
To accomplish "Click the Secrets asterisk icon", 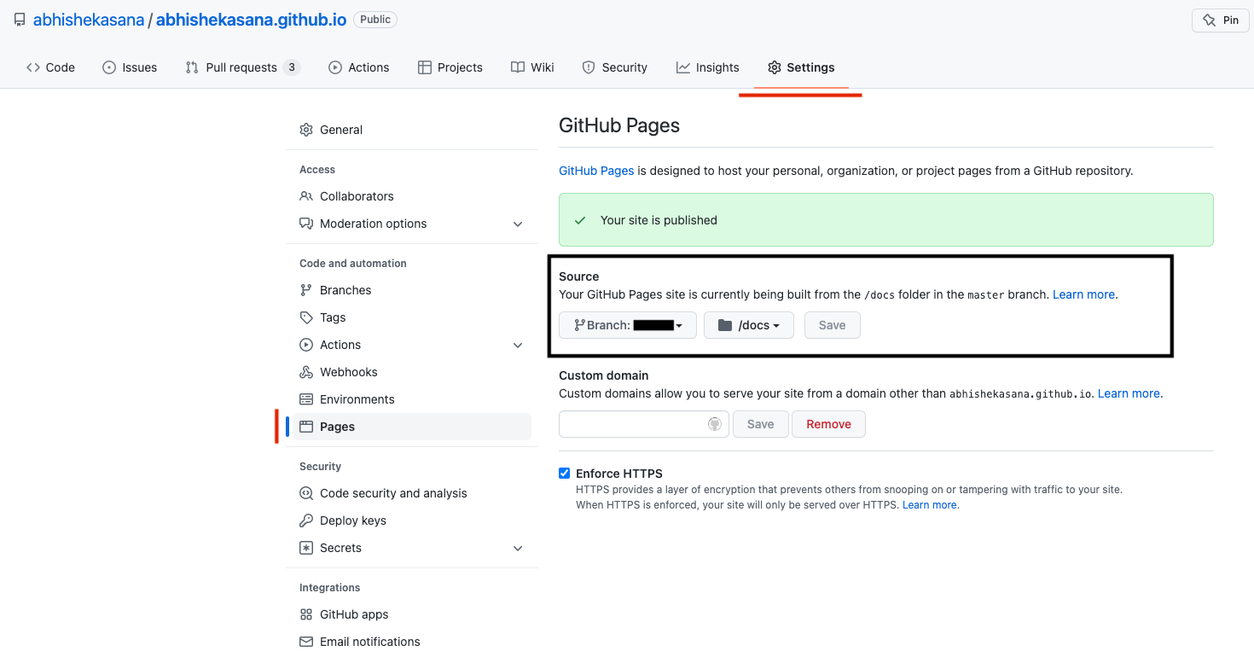I will [306, 548].
